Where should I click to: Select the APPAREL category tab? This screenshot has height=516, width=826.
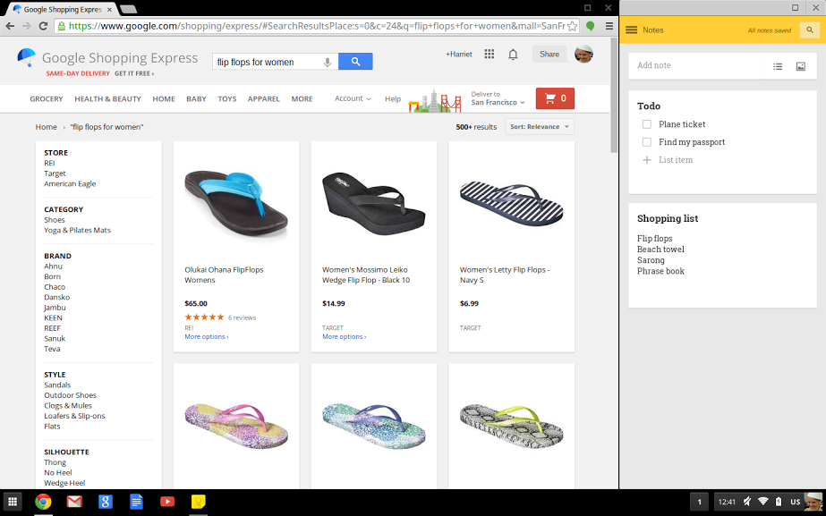point(264,99)
